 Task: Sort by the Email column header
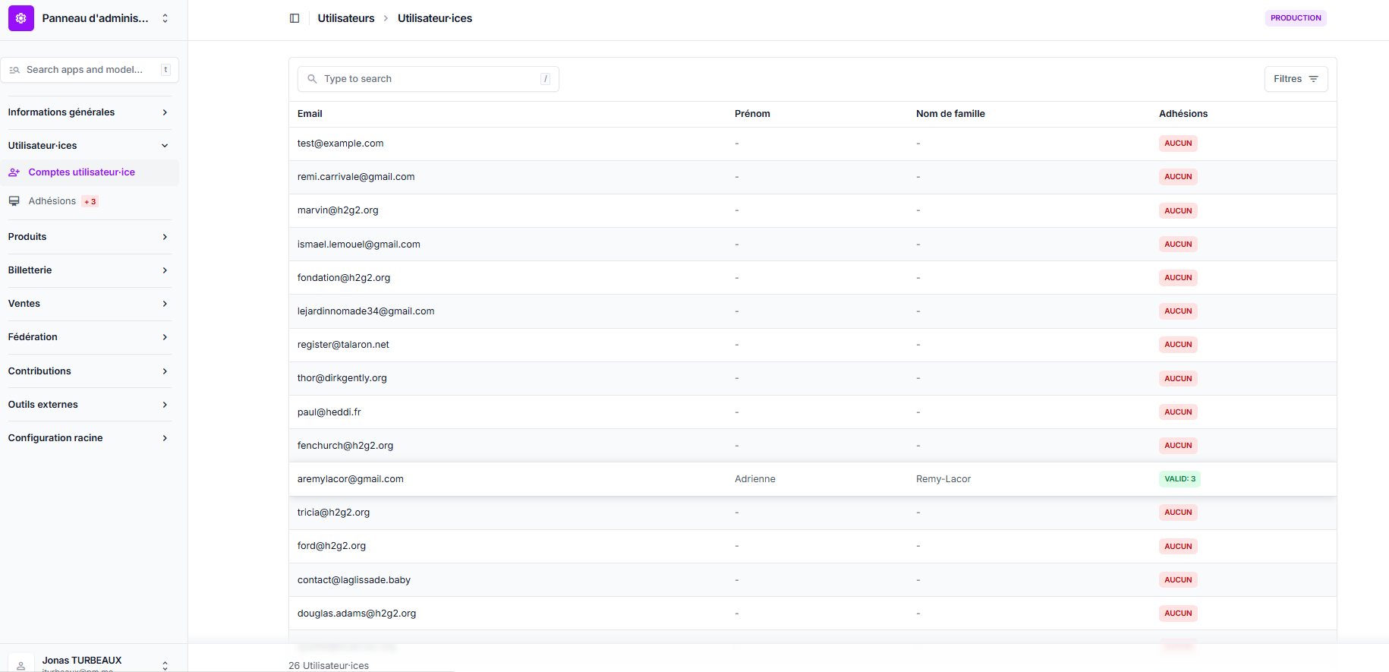pyautogui.click(x=310, y=114)
